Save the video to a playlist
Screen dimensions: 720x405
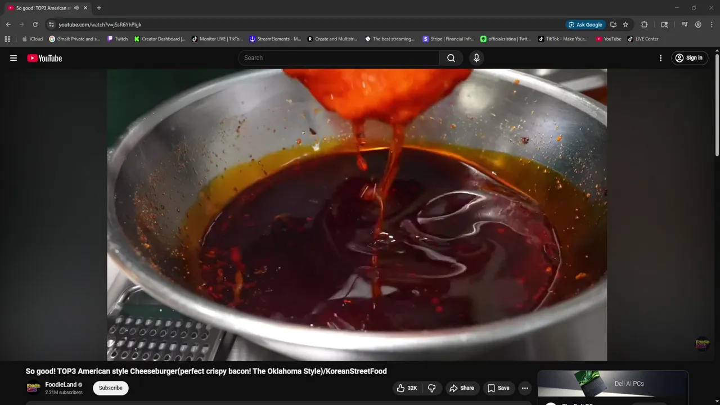498,388
